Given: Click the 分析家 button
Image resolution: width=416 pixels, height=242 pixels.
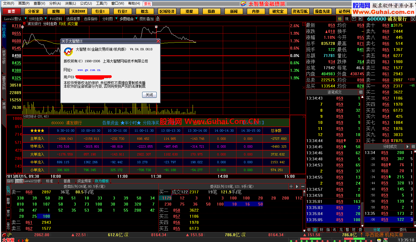Looking at the screenshot, I should 34,11.
